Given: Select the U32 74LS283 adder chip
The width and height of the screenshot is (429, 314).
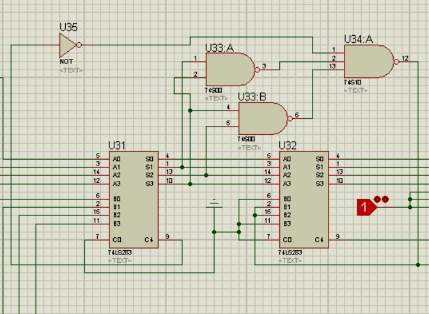Looking at the screenshot, I should click(304, 200).
